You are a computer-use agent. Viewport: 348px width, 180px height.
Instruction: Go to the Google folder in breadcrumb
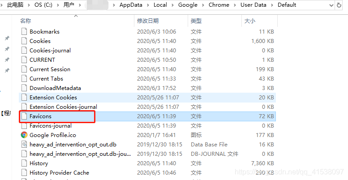click(188, 5)
